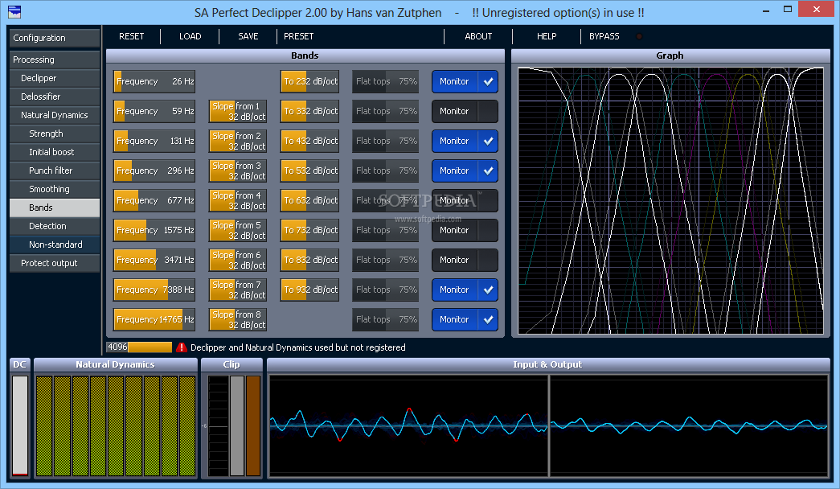Viewport: 840px width, 489px height.
Task: Adjust the 296 Hz Frequency slider
Action: click(x=154, y=171)
